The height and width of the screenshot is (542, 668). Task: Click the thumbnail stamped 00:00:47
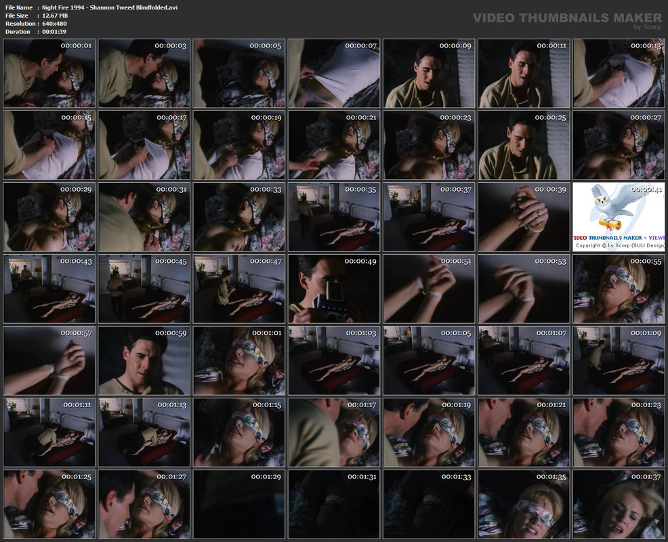click(x=239, y=289)
